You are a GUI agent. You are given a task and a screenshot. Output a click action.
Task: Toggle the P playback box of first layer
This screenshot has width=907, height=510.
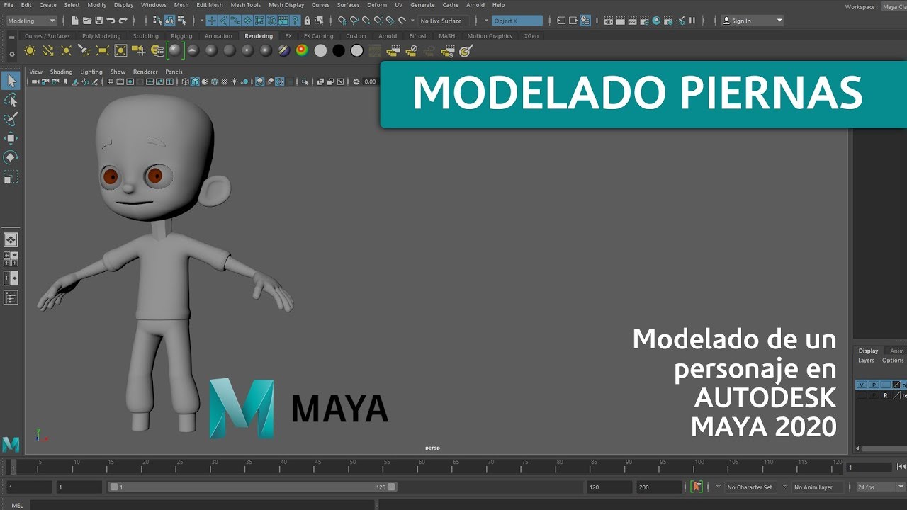pyautogui.click(x=874, y=385)
